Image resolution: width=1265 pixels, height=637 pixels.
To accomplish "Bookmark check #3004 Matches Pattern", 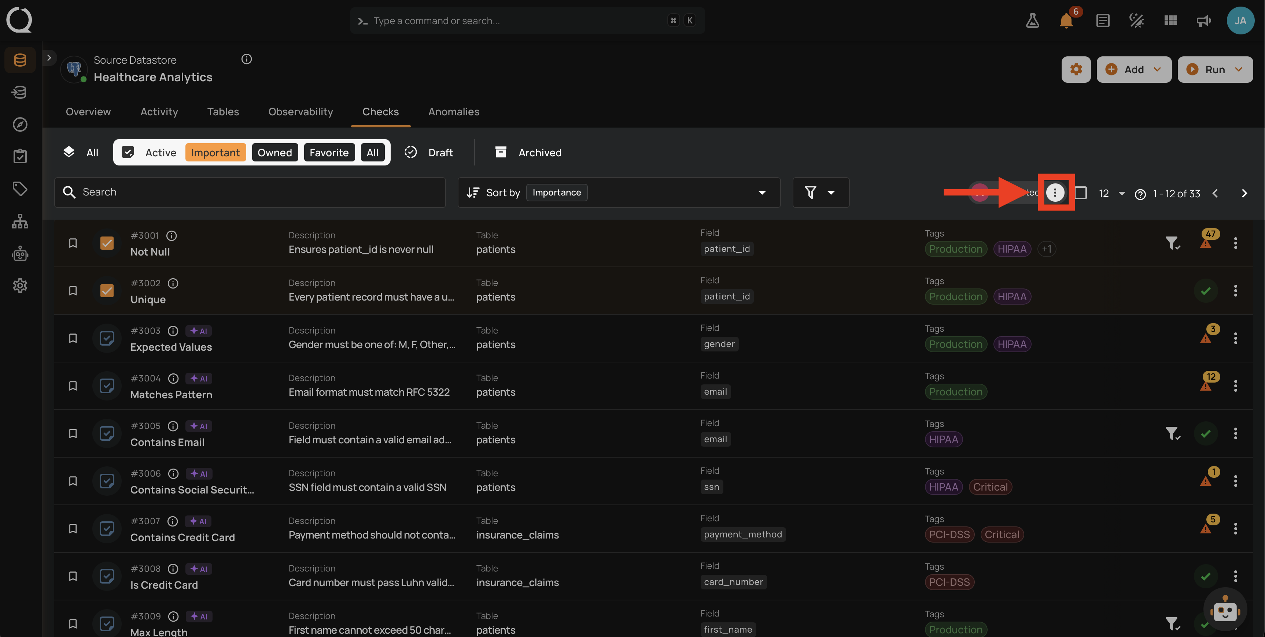I will (x=73, y=386).
